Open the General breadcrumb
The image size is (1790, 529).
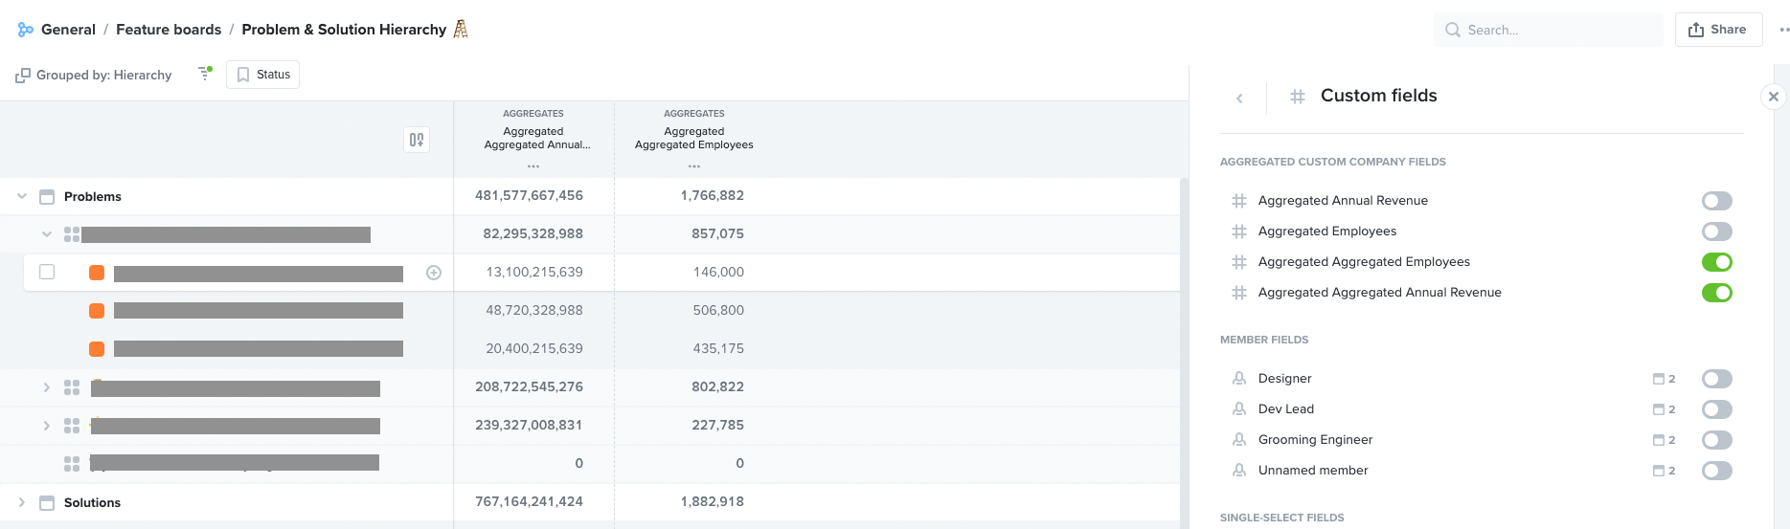coord(68,30)
